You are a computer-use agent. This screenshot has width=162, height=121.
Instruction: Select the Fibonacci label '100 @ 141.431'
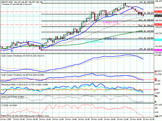pyautogui.click(x=146, y=49)
